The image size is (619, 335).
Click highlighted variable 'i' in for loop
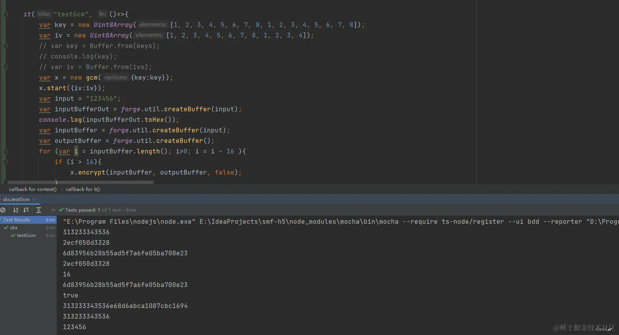[76, 151]
